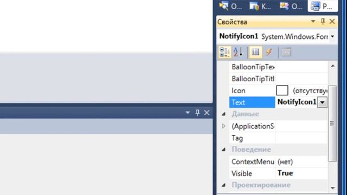
Task: Select the ContextMenu property
Action: [x=252, y=162]
